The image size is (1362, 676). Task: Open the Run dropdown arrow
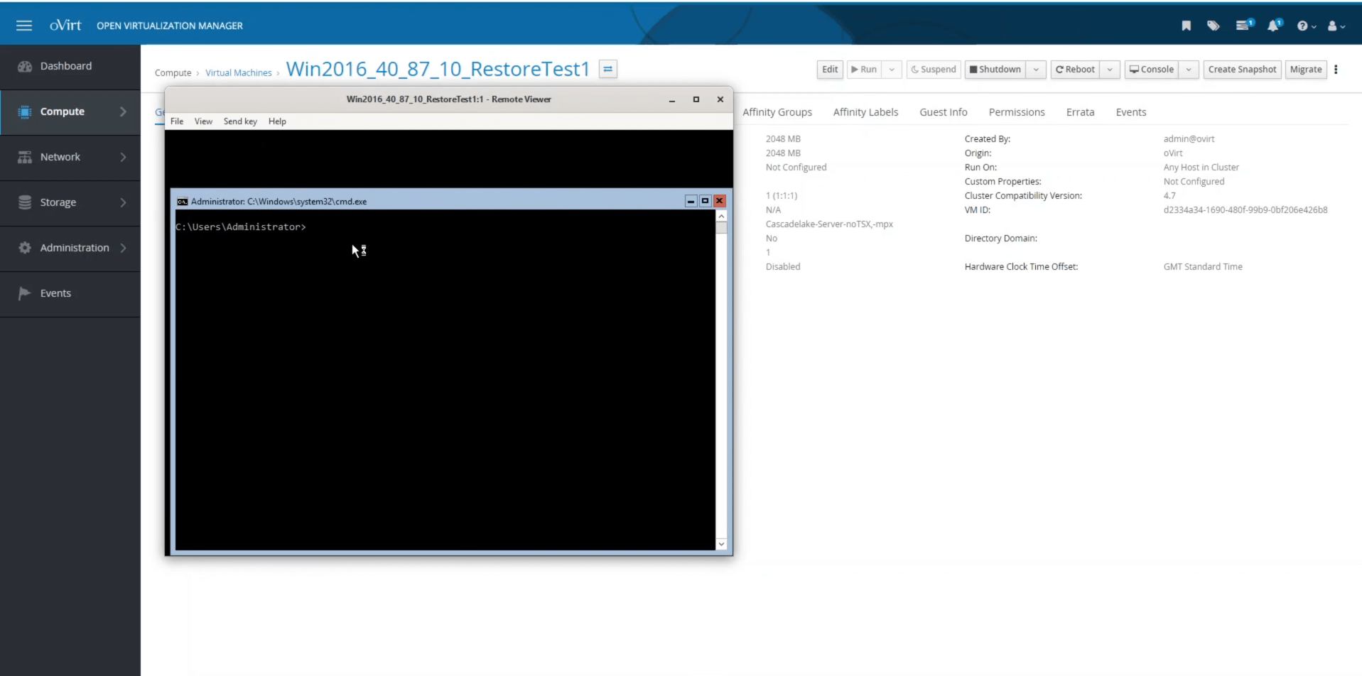pyautogui.click(x=892, y=69)
